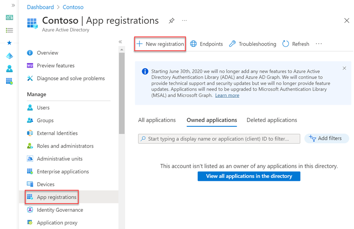Focus the application name filter box

219,139
